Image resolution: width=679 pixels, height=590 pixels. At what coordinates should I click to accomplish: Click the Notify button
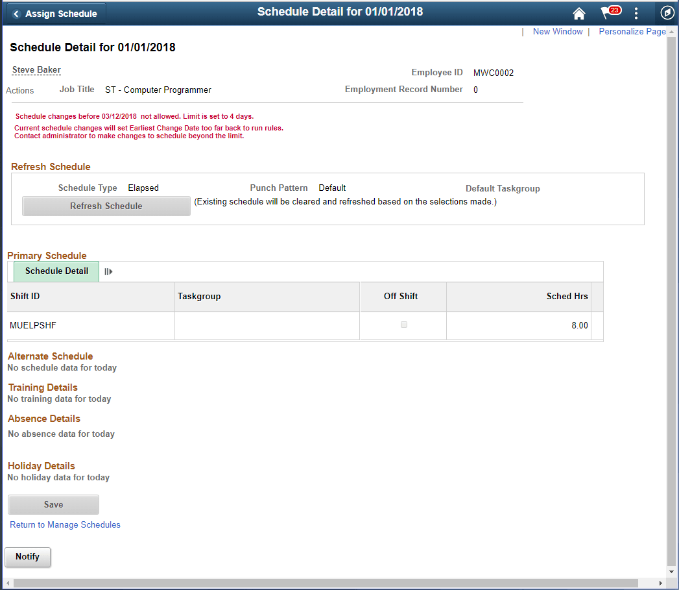pyautogui.click(x=27, y=557)
